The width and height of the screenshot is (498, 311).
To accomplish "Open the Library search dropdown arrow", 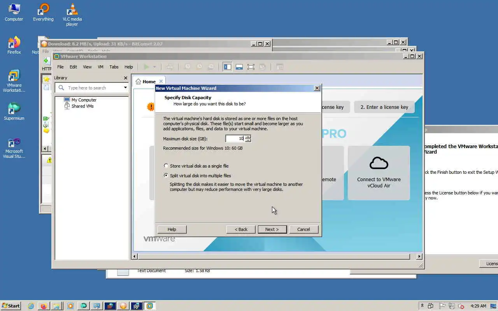I will pyautogui.click(x=125, y=88).
